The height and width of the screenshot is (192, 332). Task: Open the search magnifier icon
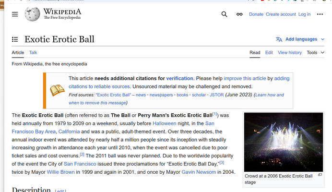point(224,14)
